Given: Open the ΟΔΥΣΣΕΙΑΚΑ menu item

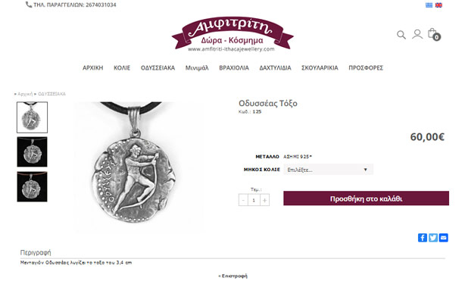Looking at the screenshot, I should (158, 68).
